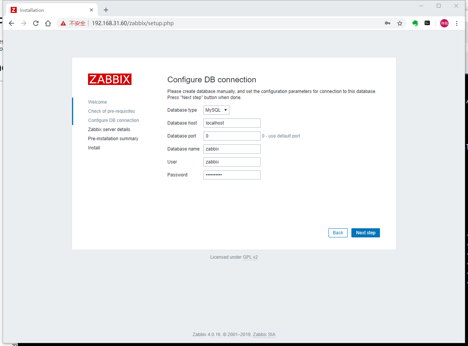468x346 pixels.
Task: Open the GPL v2 license link
Action: 250,257
